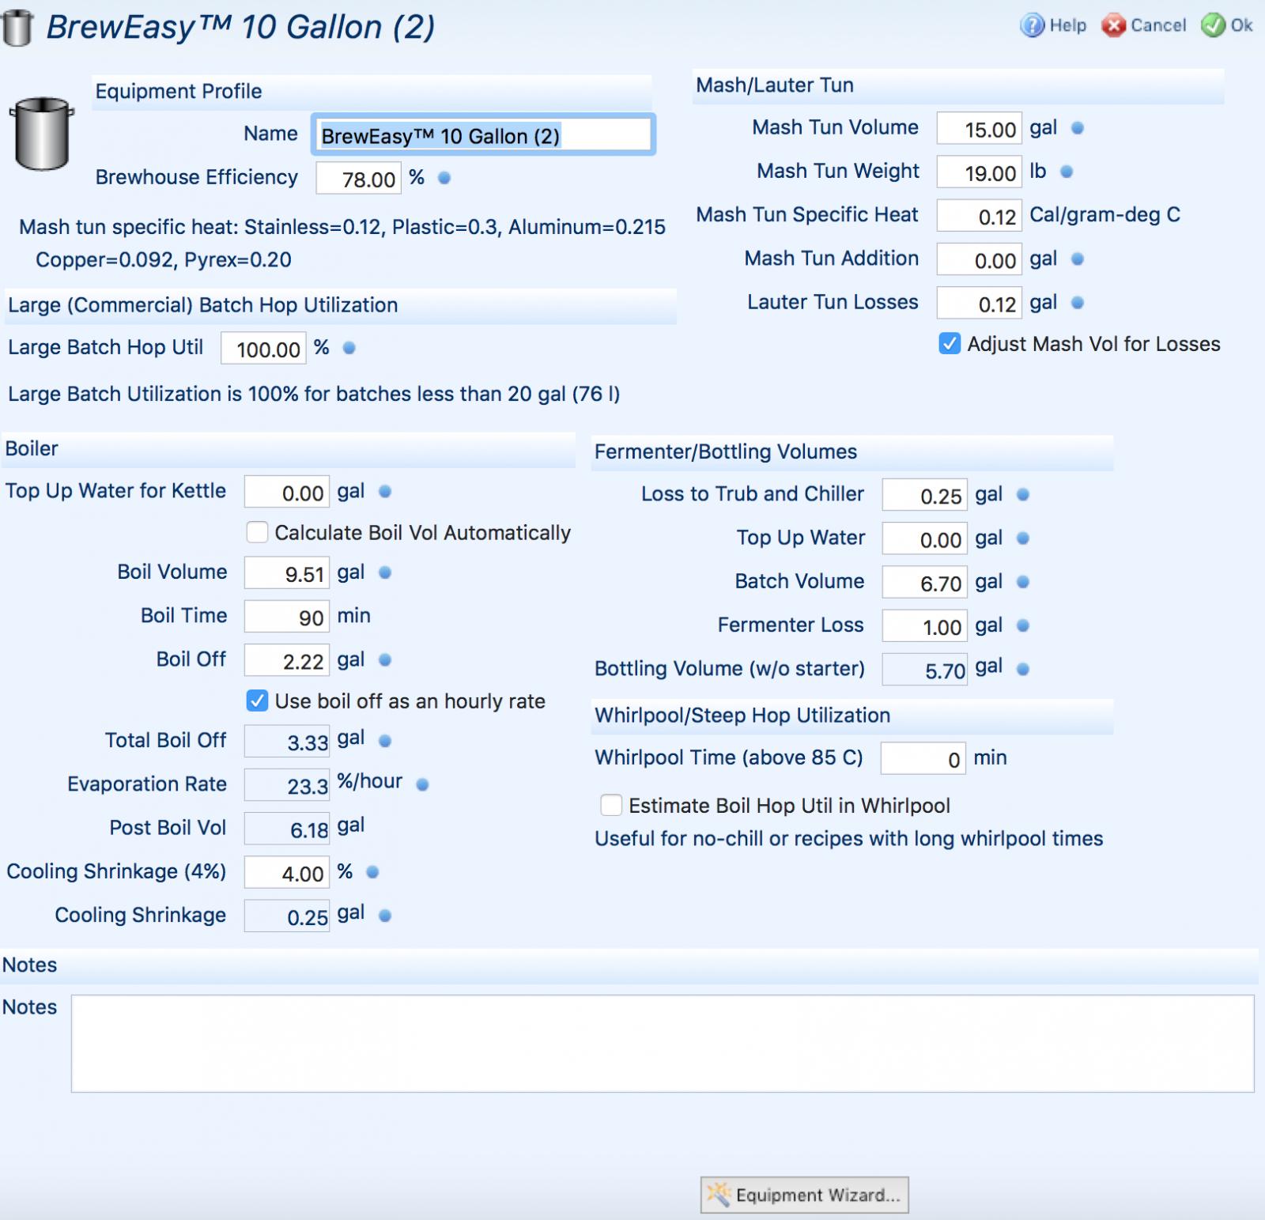
Task: Click the blue dot beside Mash Tun Volume
Action: [x=1077, y=128]
